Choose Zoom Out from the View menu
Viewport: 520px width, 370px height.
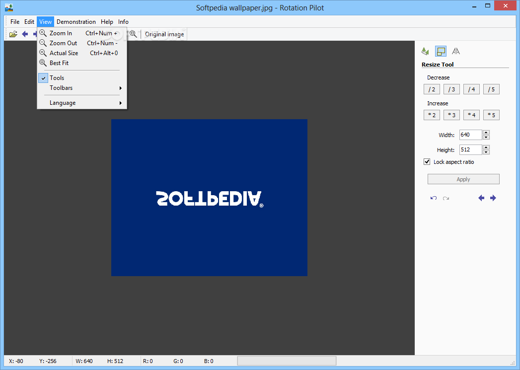point(82,43)
